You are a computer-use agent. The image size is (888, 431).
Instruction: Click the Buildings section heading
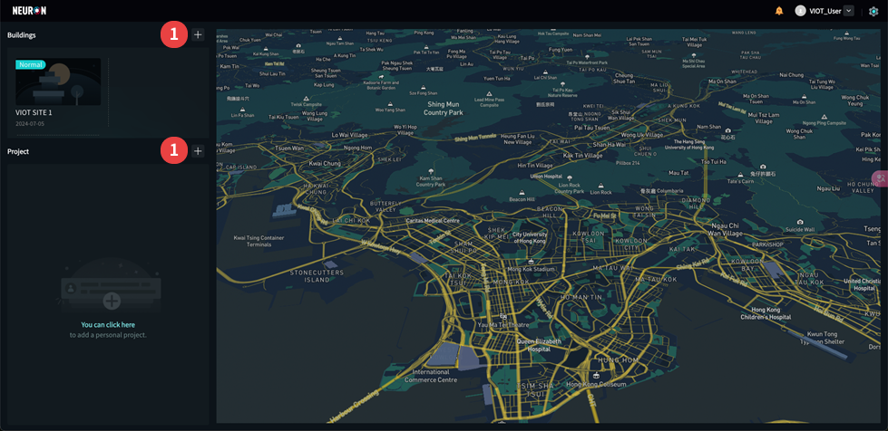[x=22, y=35]
